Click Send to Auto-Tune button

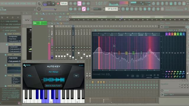coord(53,86)
